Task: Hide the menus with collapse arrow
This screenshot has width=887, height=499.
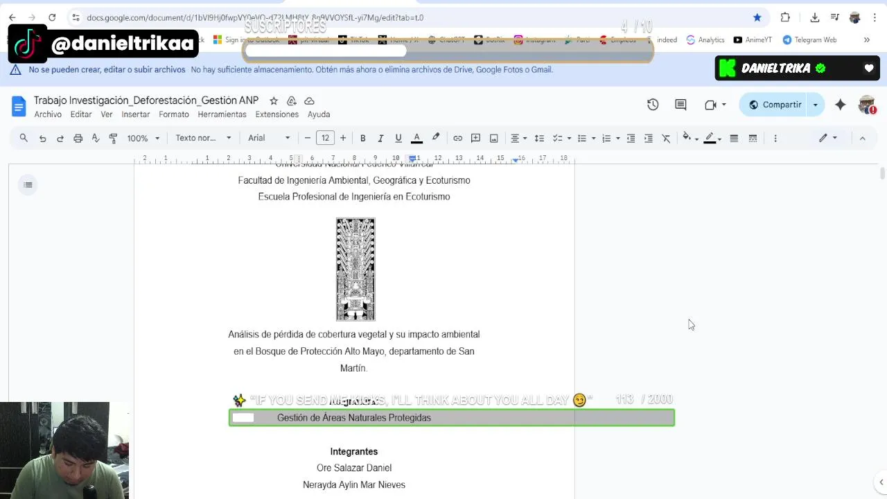Action: (863, 138)
